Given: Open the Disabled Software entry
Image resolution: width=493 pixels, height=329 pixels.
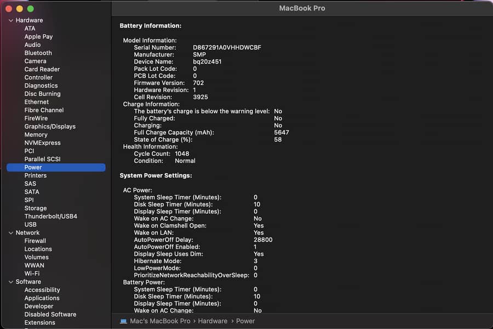Looking at the screenshot, I should [50, 315].
